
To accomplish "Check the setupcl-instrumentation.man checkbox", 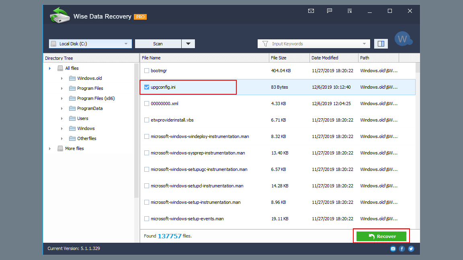I will pyautogui.click(x=146, y=186).
